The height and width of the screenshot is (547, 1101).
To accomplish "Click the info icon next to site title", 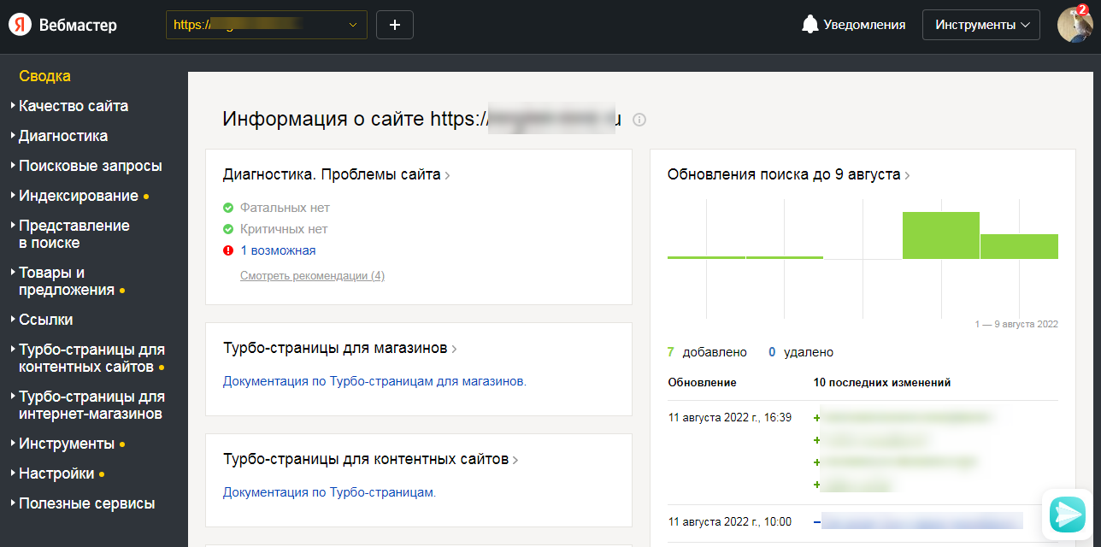I will pyautogui.click(x=639, y=120).
